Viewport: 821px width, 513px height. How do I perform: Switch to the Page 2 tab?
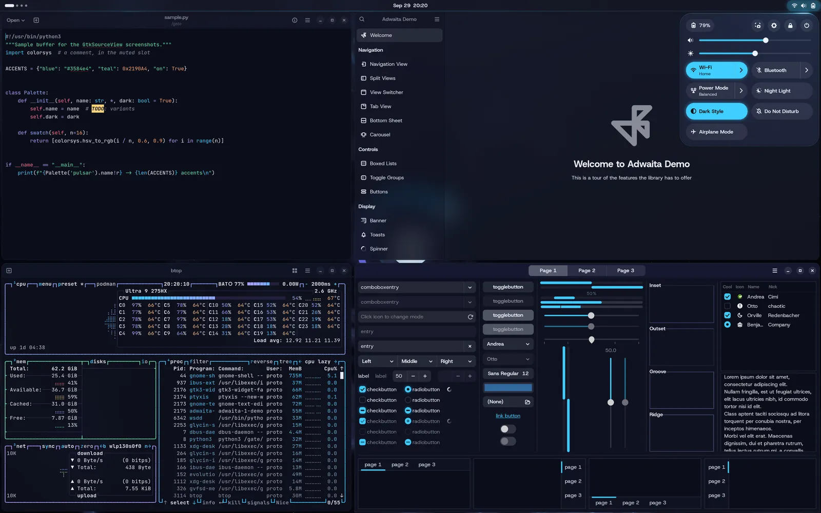pyautogui.click(x=587, y=271)
